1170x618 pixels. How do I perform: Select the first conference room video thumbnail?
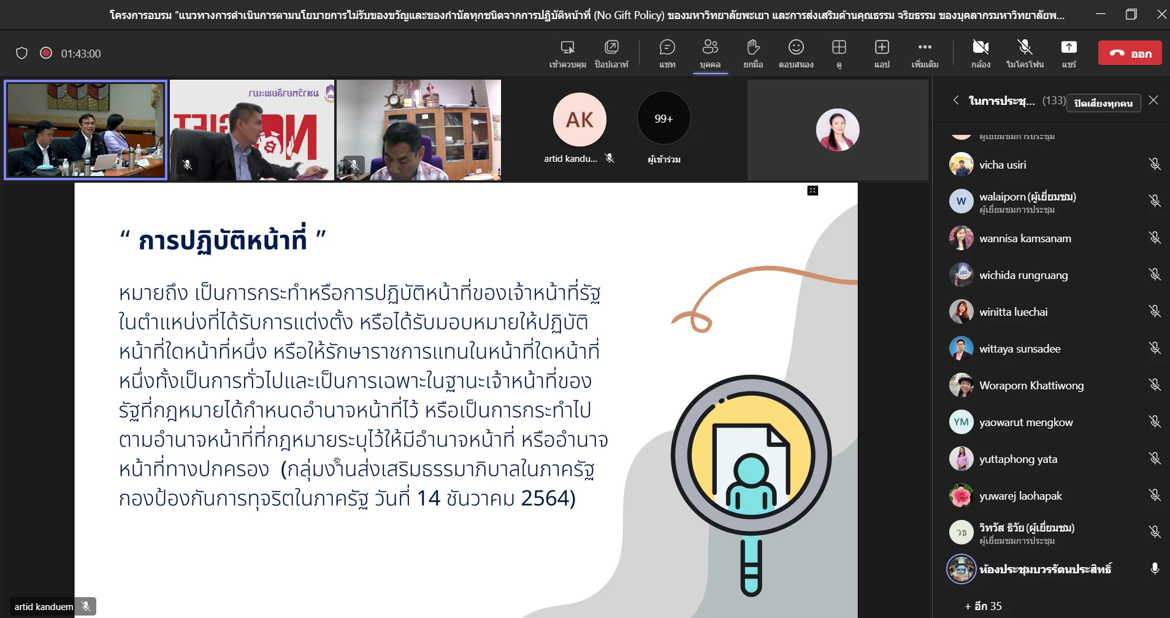coord(85,130)
